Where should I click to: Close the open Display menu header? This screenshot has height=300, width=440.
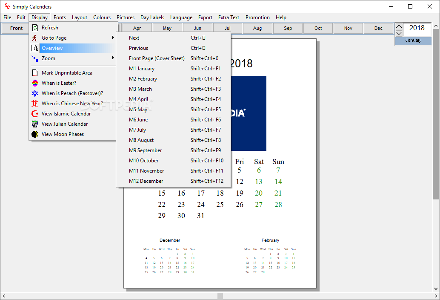coord(40,17)
